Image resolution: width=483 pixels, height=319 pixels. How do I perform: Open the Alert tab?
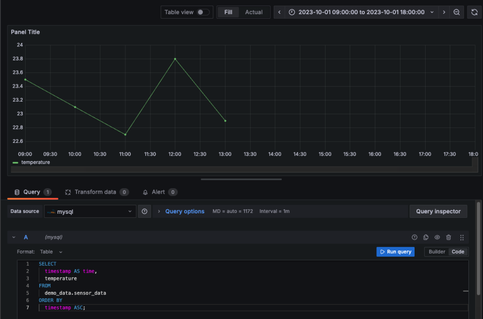[x=159, y=192]
